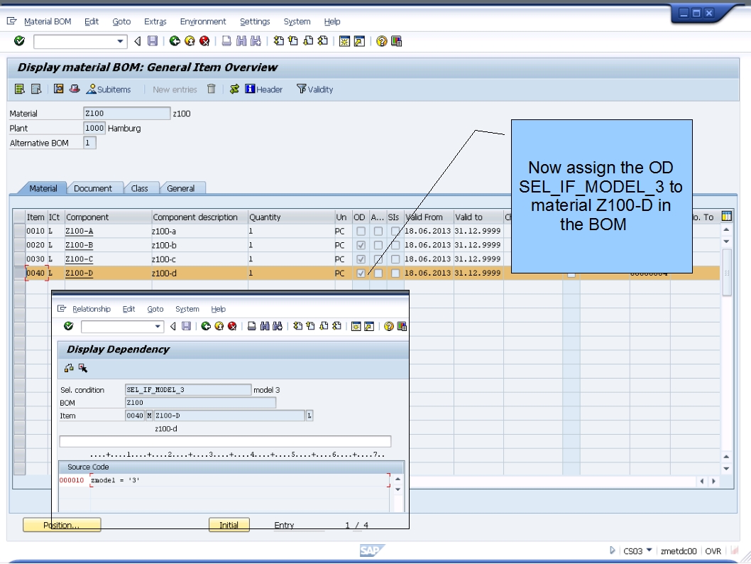Click the Save icon in the toolbar
This screenshot has height=564, width=751.
[152, 40]
